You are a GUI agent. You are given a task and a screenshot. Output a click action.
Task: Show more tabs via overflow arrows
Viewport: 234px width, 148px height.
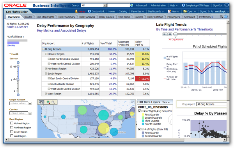[x=213, y=17]
